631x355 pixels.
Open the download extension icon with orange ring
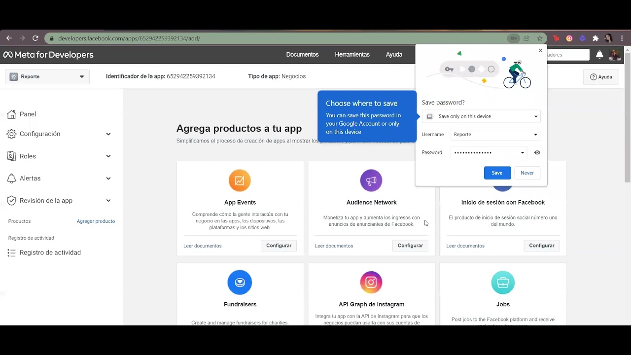point(569,38)
